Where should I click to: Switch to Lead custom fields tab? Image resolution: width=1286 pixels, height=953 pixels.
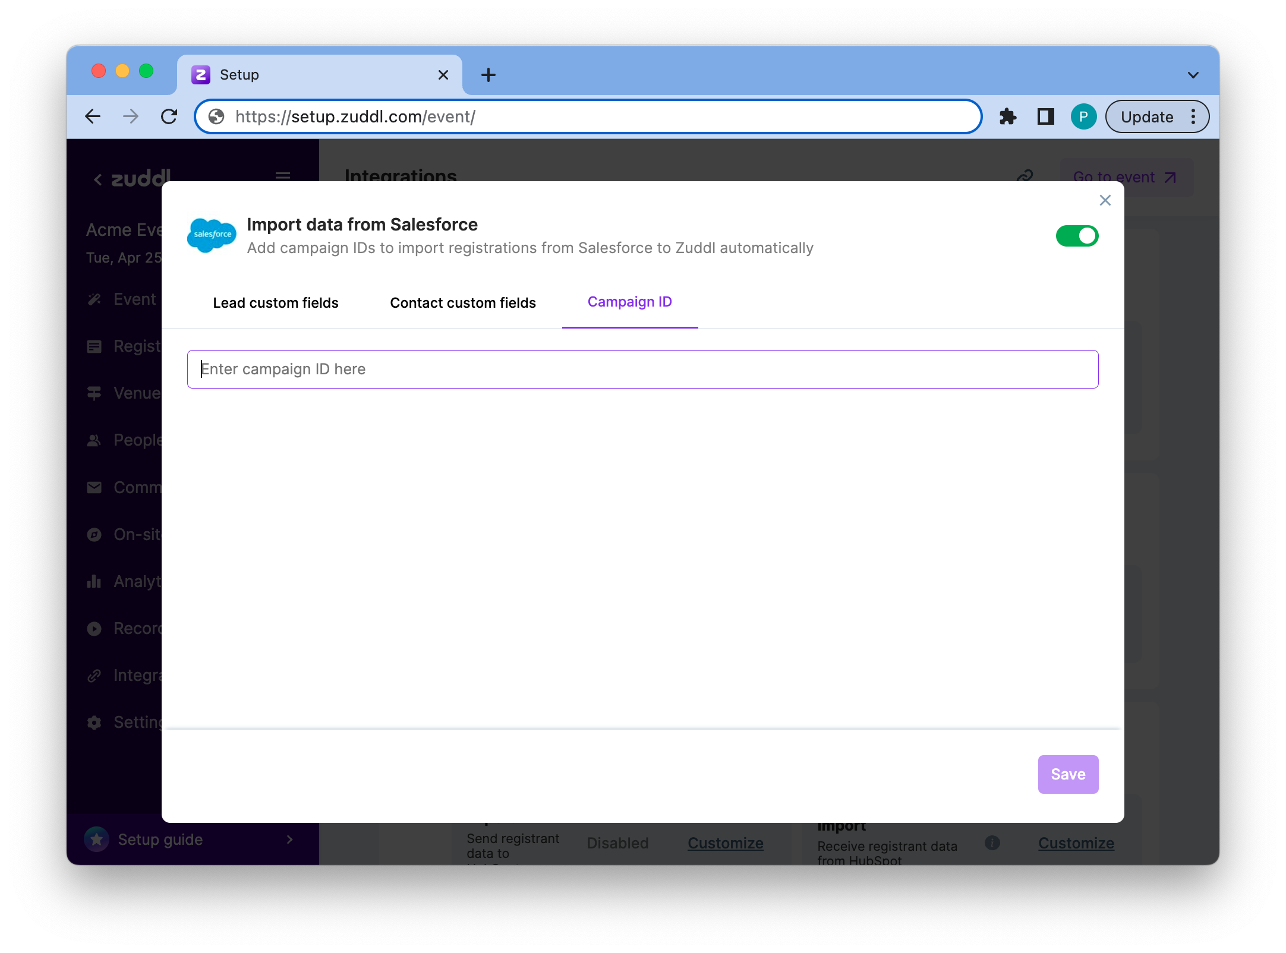[x=275, y=302]
